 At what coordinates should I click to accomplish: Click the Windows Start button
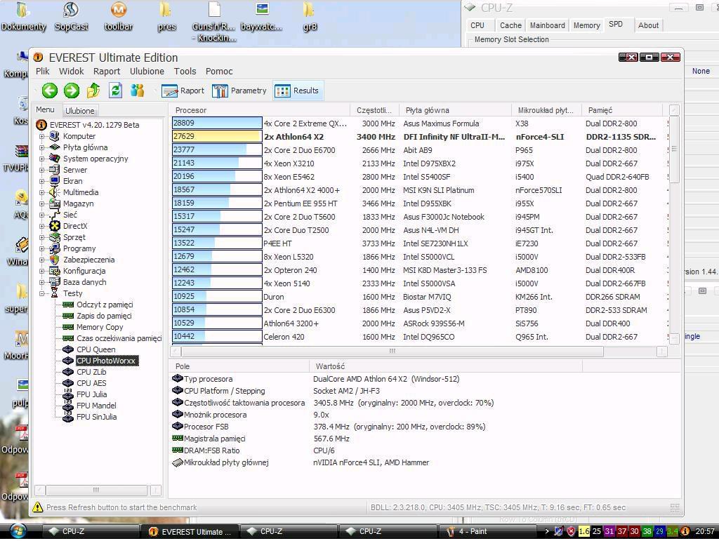18,531
